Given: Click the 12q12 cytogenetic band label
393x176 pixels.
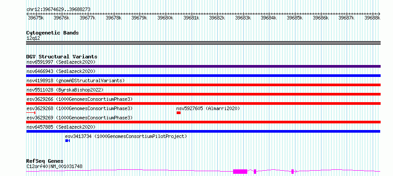Looking at the screenshot, I should [33, 38].
